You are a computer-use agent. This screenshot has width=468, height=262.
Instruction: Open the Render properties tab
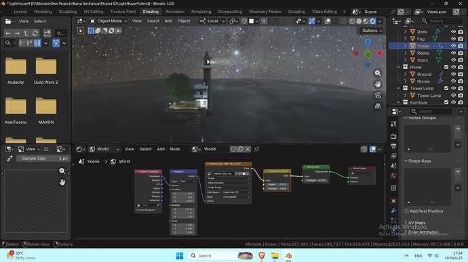coord(393,136)
